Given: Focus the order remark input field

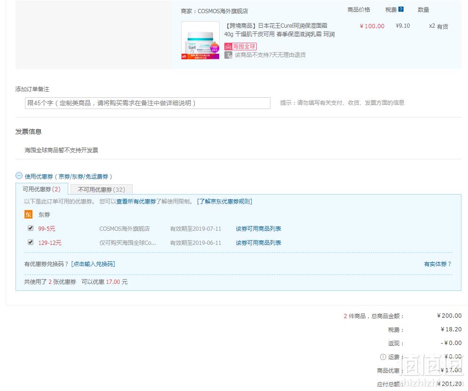Looking at the screenshot, I should click(x=147, y=103).
